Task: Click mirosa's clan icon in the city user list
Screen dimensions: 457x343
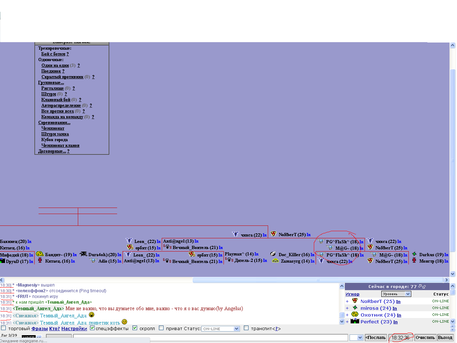Action: click(355, 308)
